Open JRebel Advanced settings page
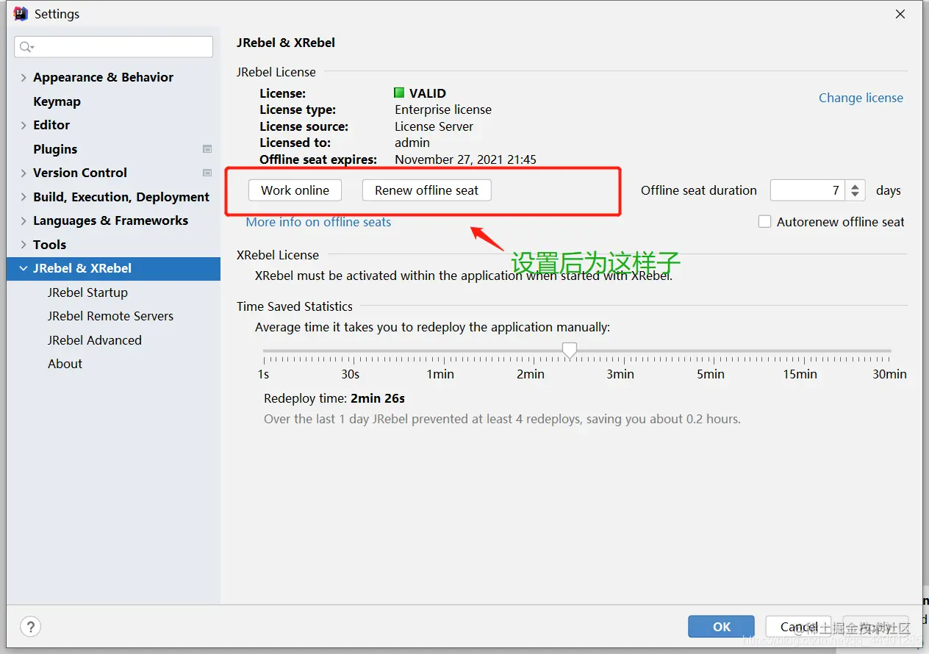929x654 pixels. tap(95, 340)
